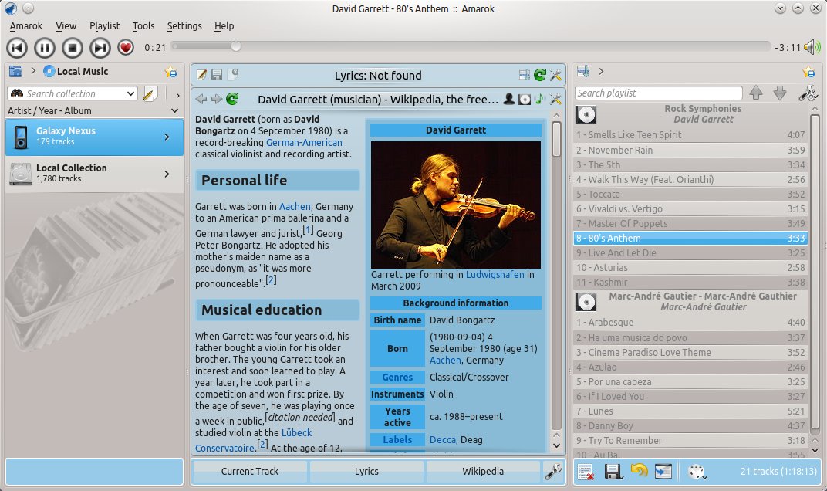
Task: Open bookmarks in the Local Music pane
Action: pyautogui.click(x=171, y=72)
